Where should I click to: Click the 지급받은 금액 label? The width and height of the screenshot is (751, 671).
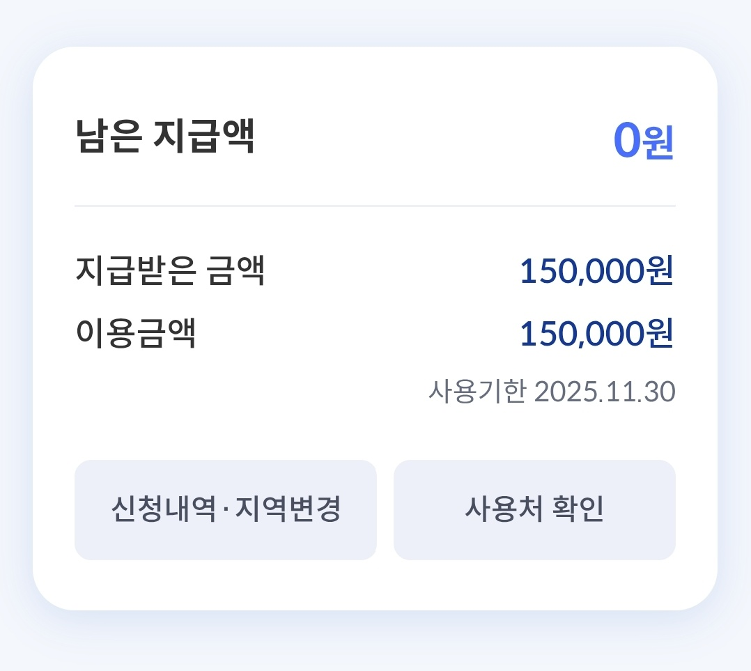coord(170,271)
